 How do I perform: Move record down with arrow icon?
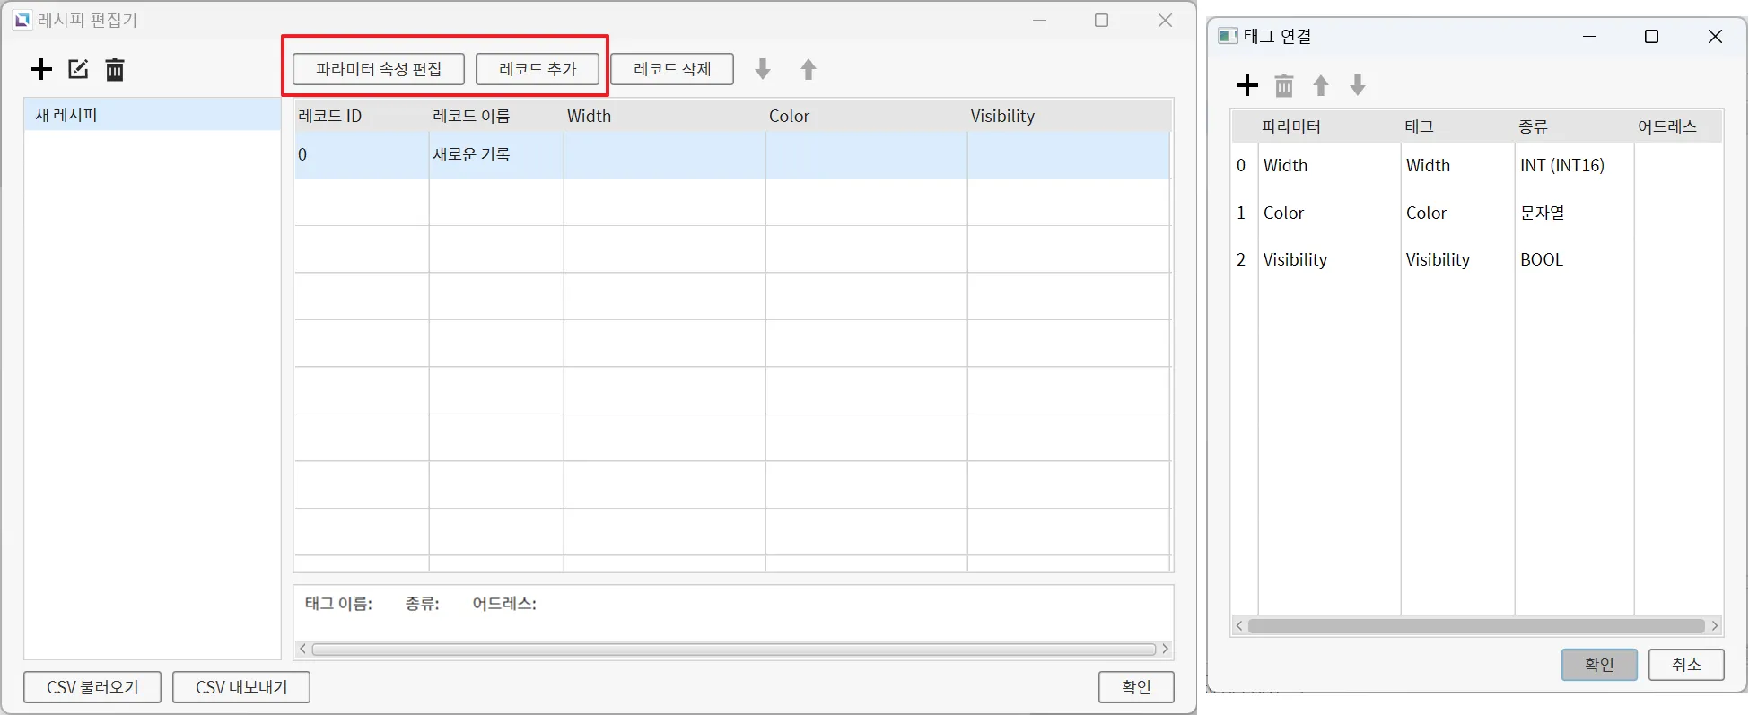(763, 69)
